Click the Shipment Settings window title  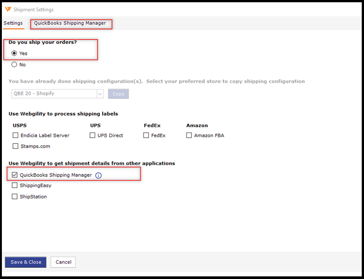[33, 9]
